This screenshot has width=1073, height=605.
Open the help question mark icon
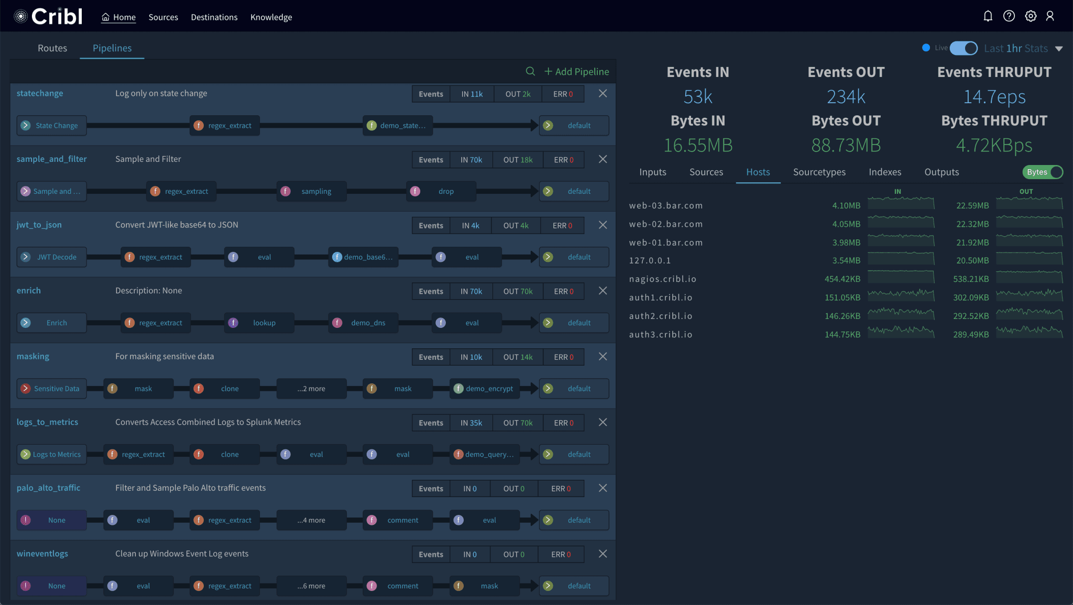tap(1009, 16)
